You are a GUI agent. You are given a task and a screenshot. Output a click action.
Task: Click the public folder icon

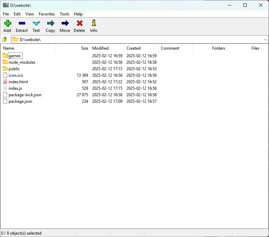tap(5, 68)
